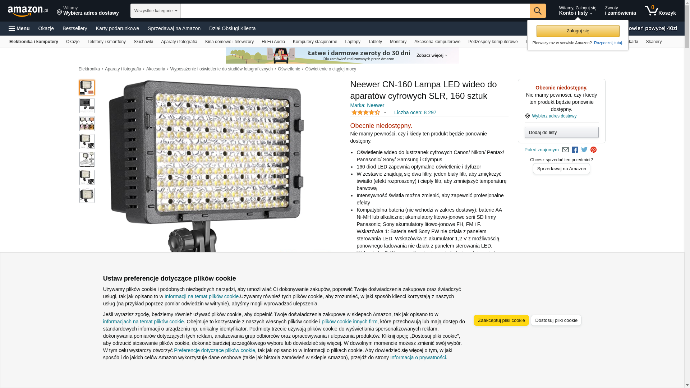Share product on Pinterest icon
The width and height of the screenshot is (690, 388).
[x=593, y=150]
